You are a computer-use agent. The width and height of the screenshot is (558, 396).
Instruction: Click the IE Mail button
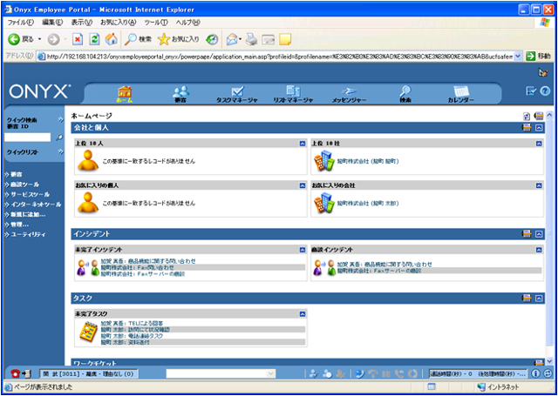point(232,39)
